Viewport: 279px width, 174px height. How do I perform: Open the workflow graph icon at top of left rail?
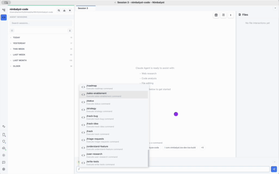point(4,10)
